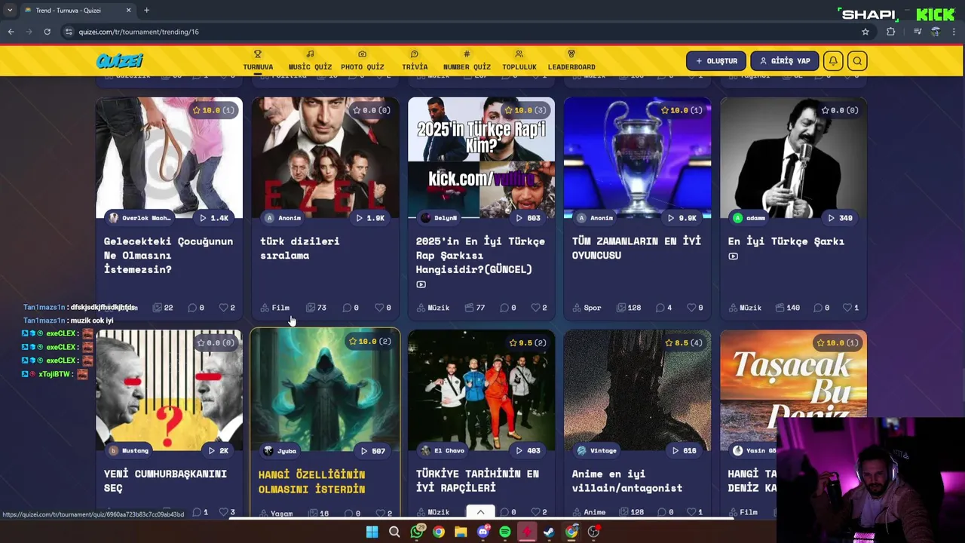Go forward with the browser arrow
The width and height of the screenshot is (965, 543).
tap(29, 32)
